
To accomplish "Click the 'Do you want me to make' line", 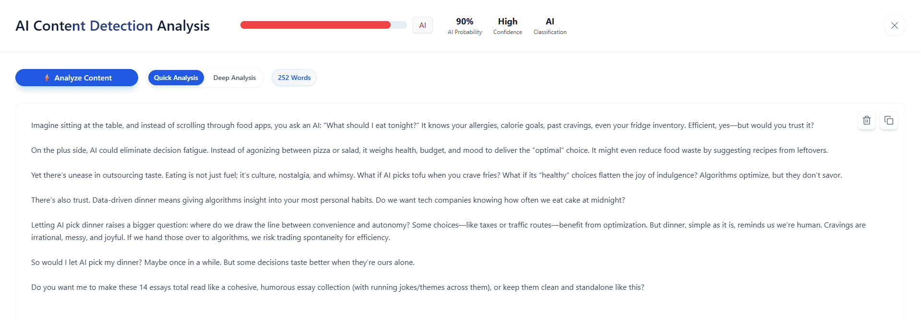I will click(x=338, y=287).
